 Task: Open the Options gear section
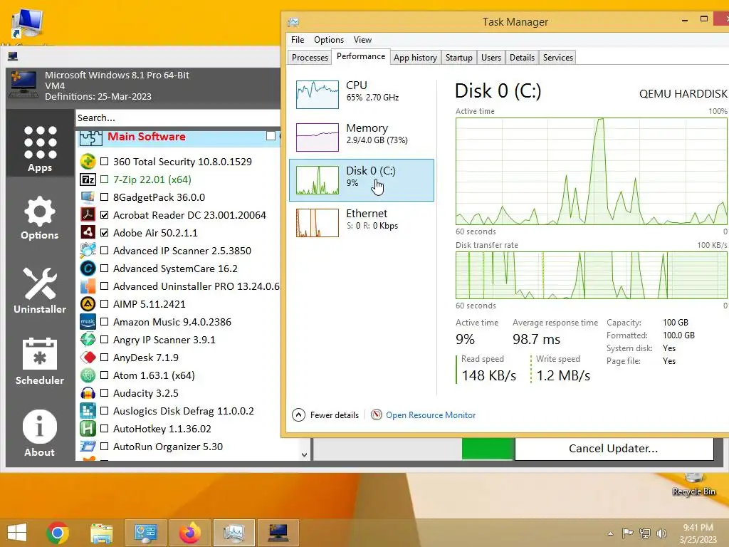[40, 218]
